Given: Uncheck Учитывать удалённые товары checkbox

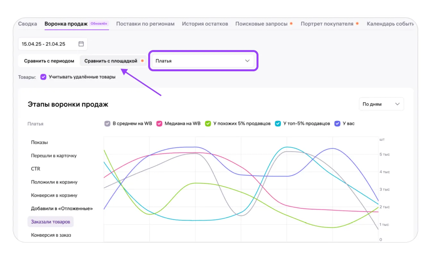Looking at the screenshot, I should pyautogui.click(x=43, y=77).
